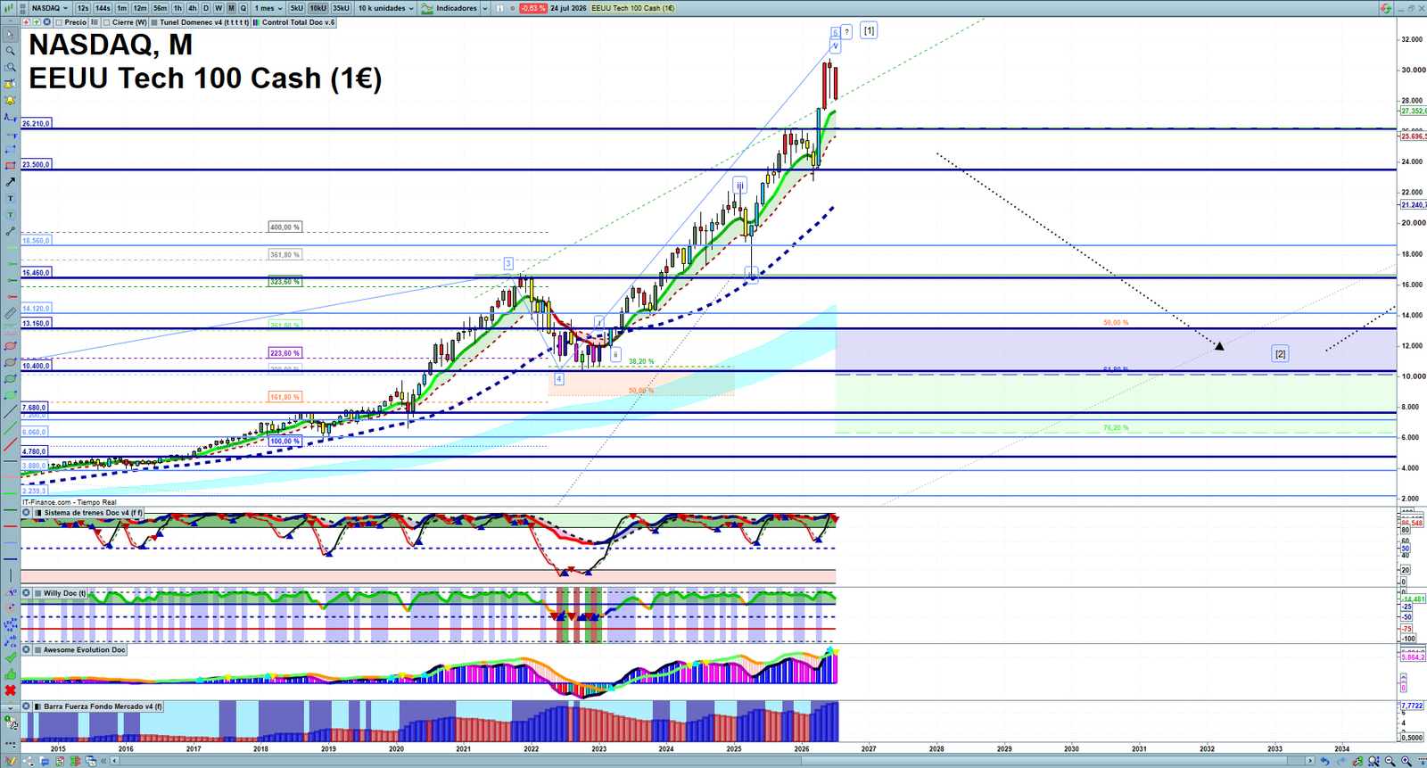Click the EEUU Tech 100 Cash (1€) title tag
This screenshot has height=768, width=1427.
tap(632, 8)
